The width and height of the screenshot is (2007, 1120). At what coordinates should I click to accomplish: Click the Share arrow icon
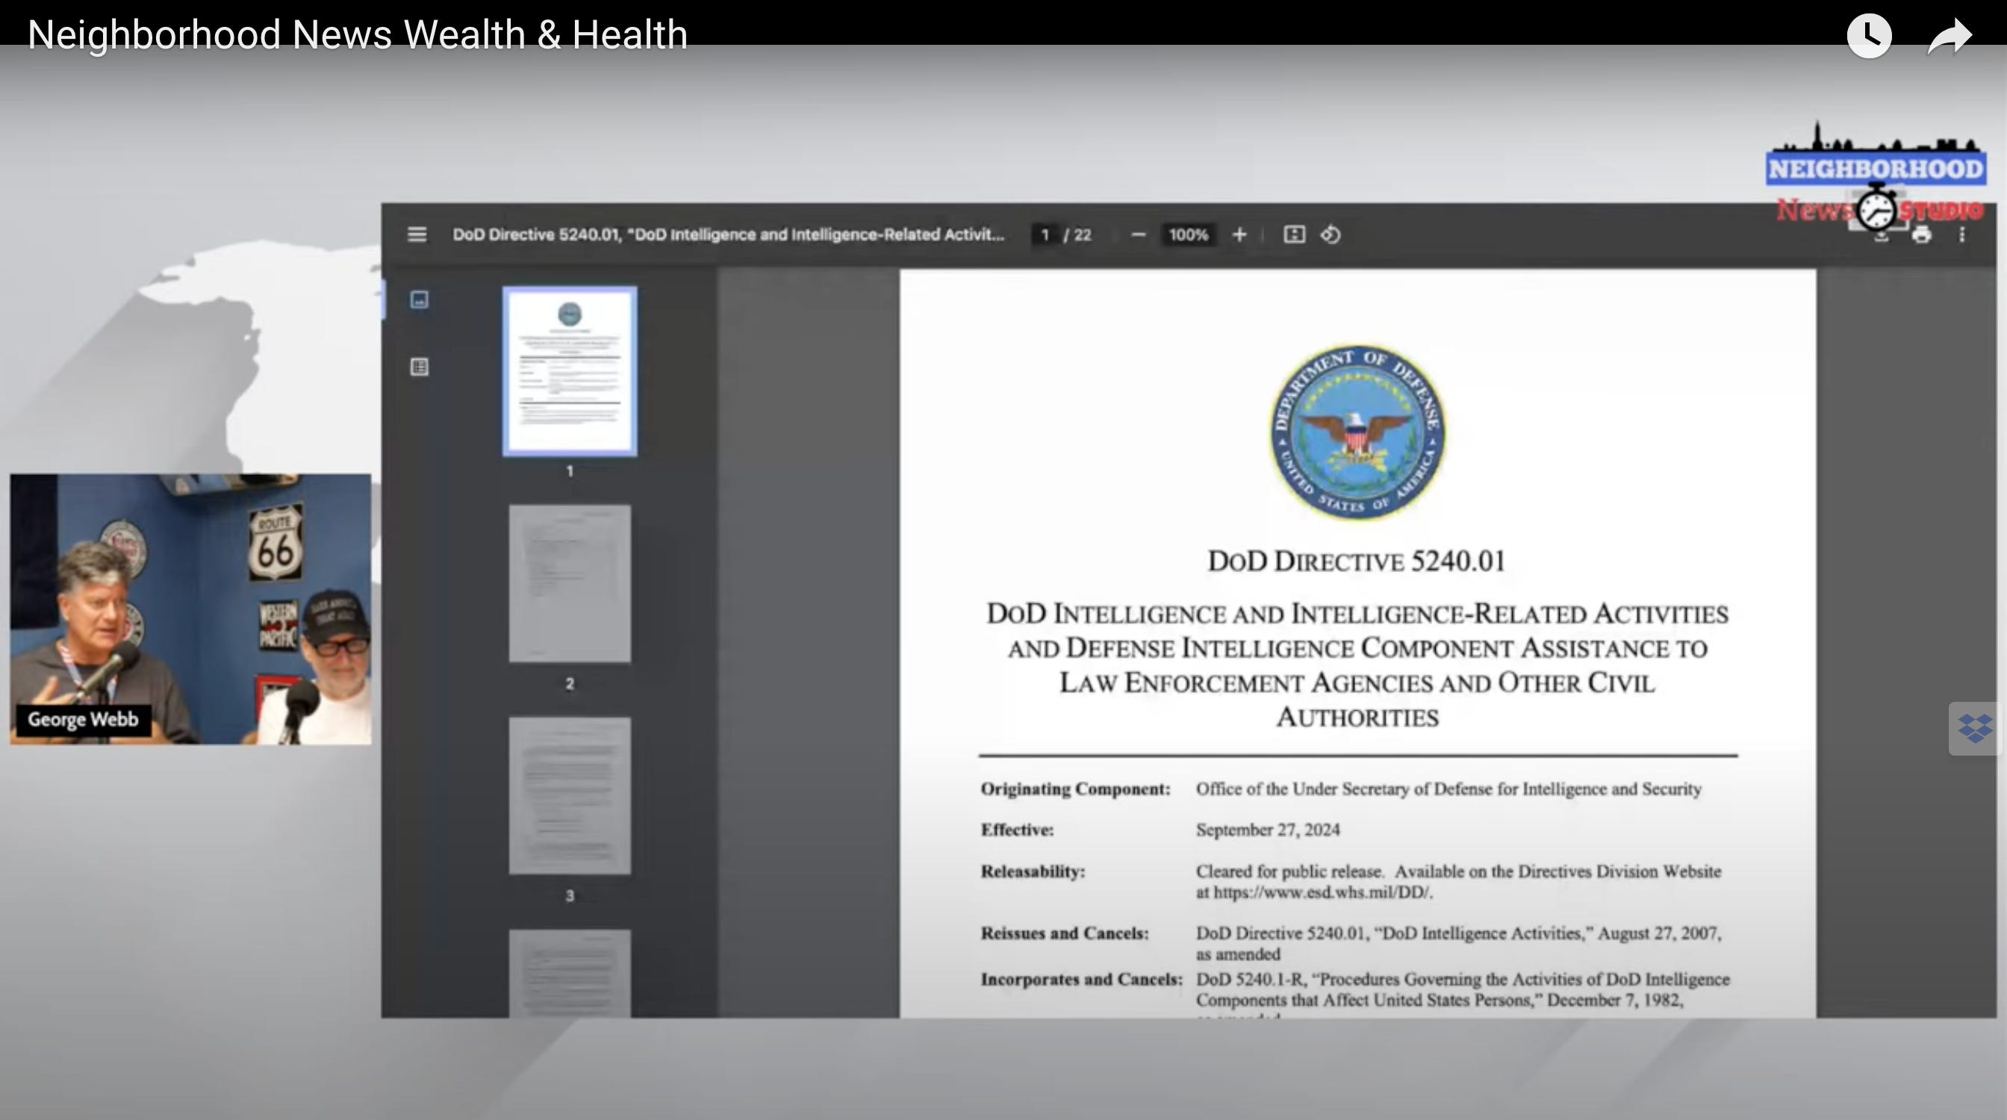pos(1950,36)
